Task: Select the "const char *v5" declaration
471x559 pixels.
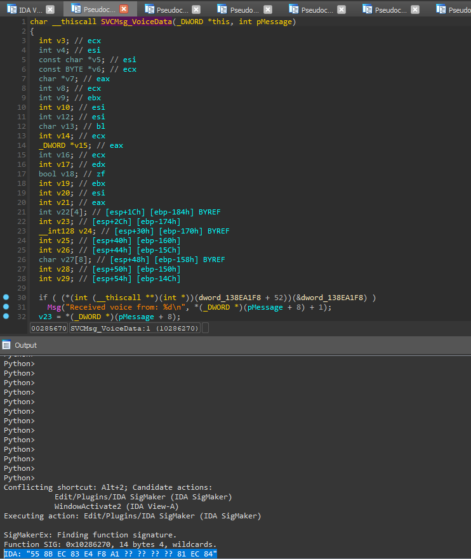Action: point(88,60)
